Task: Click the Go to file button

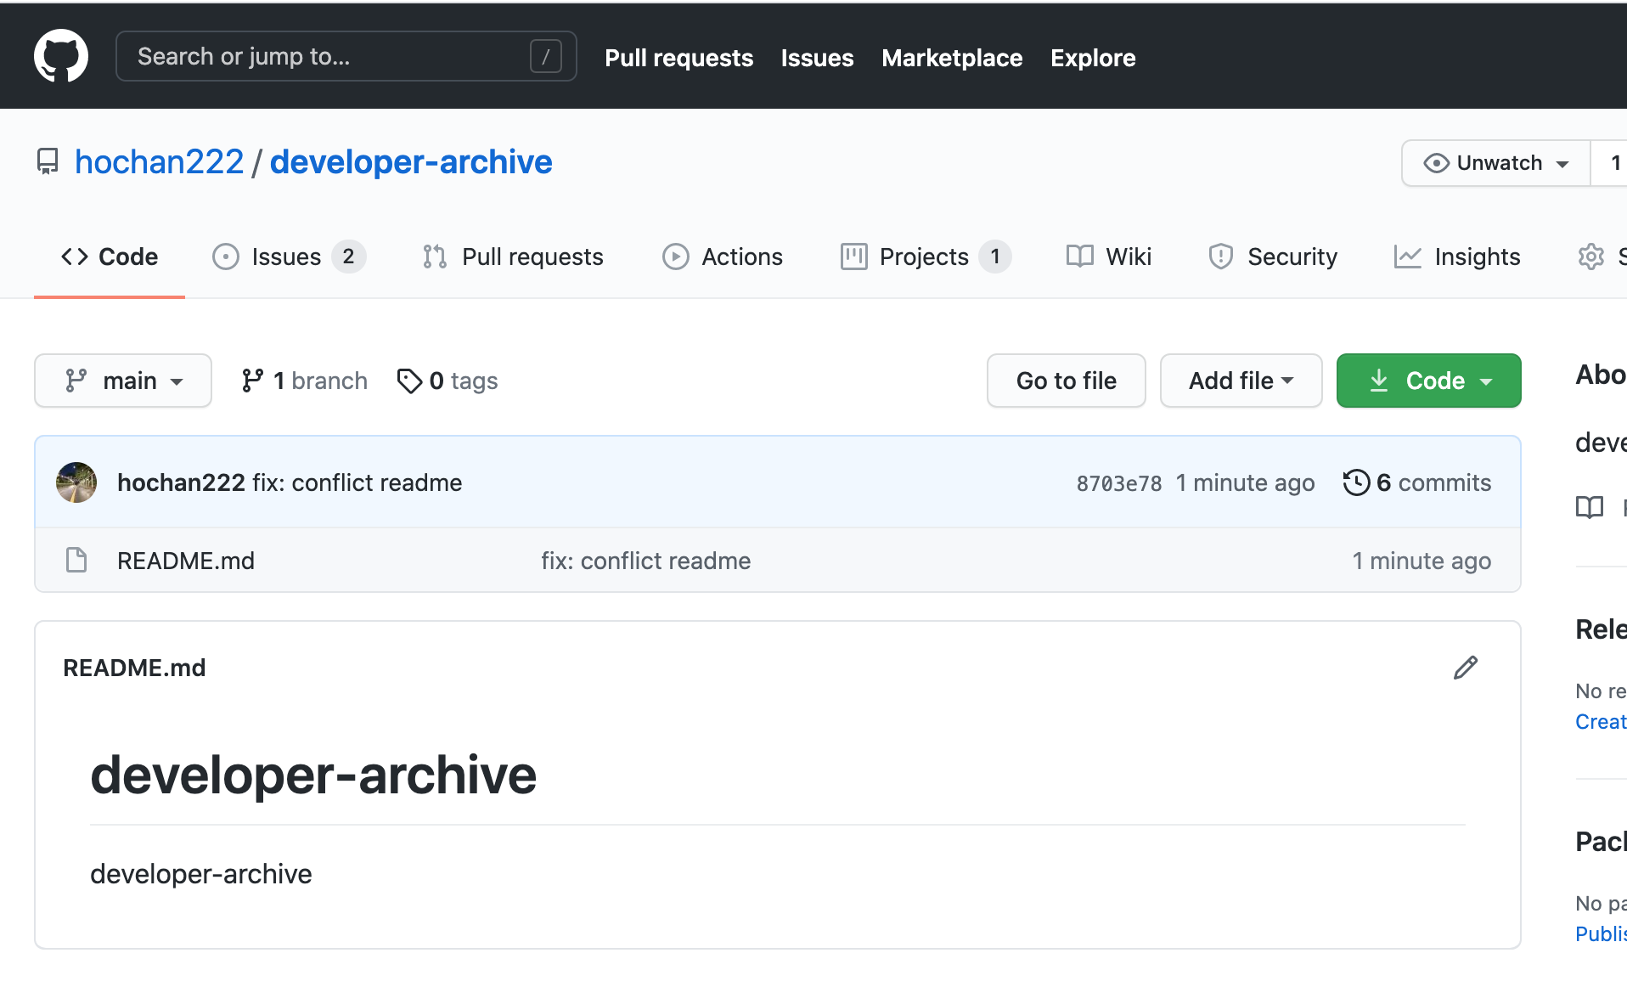Action: [x=1067, y=381]
